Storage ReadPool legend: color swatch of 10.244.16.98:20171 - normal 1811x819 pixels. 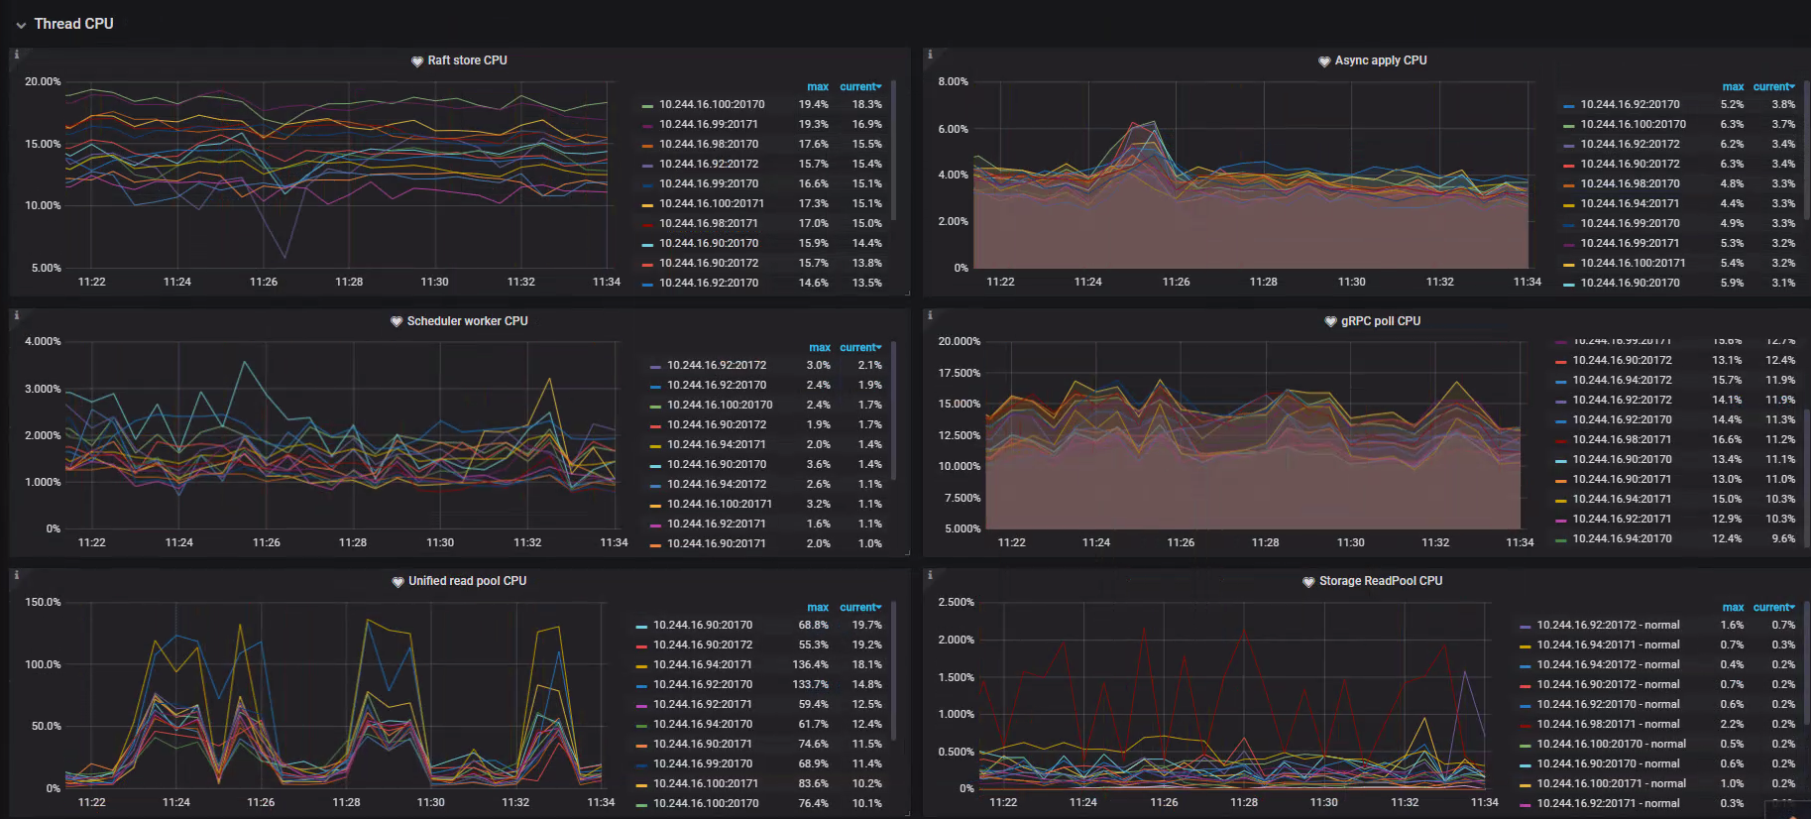(1525, 725)
